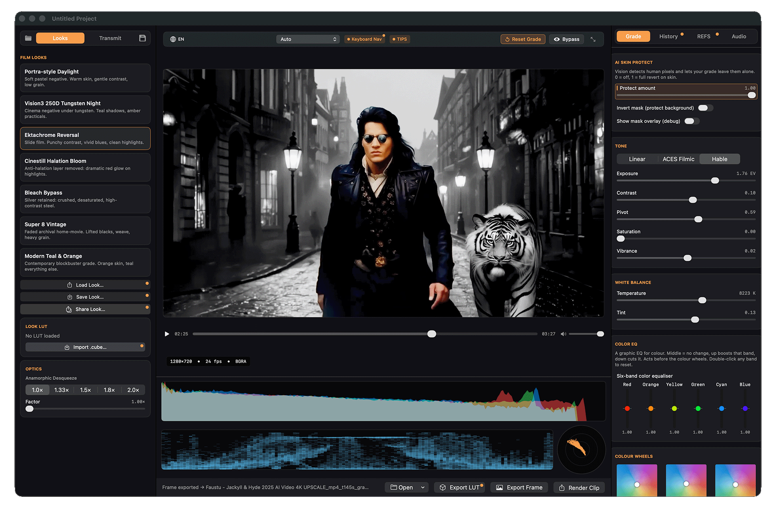
Task: Apply the Cinestill Halation Bloom look
Action: point(85,167)
